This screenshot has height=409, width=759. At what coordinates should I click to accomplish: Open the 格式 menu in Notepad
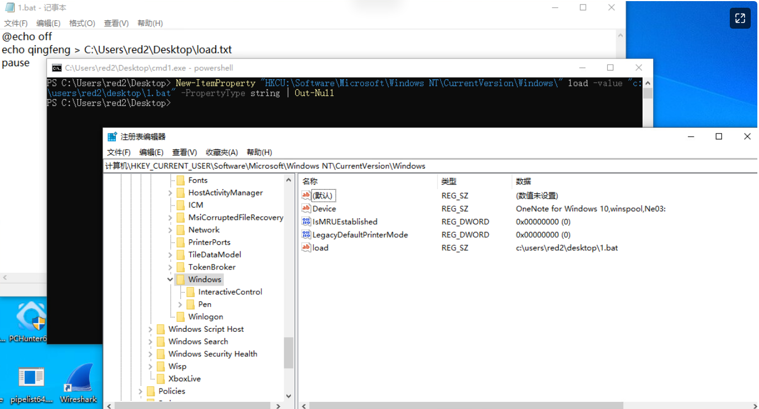(82, 23)
